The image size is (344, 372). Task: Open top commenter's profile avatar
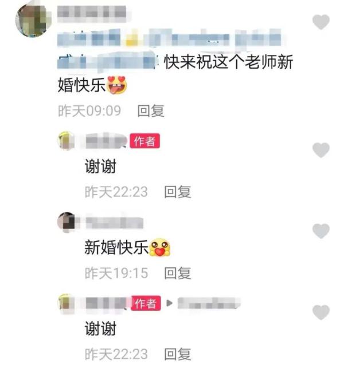[x=33, y=20]
